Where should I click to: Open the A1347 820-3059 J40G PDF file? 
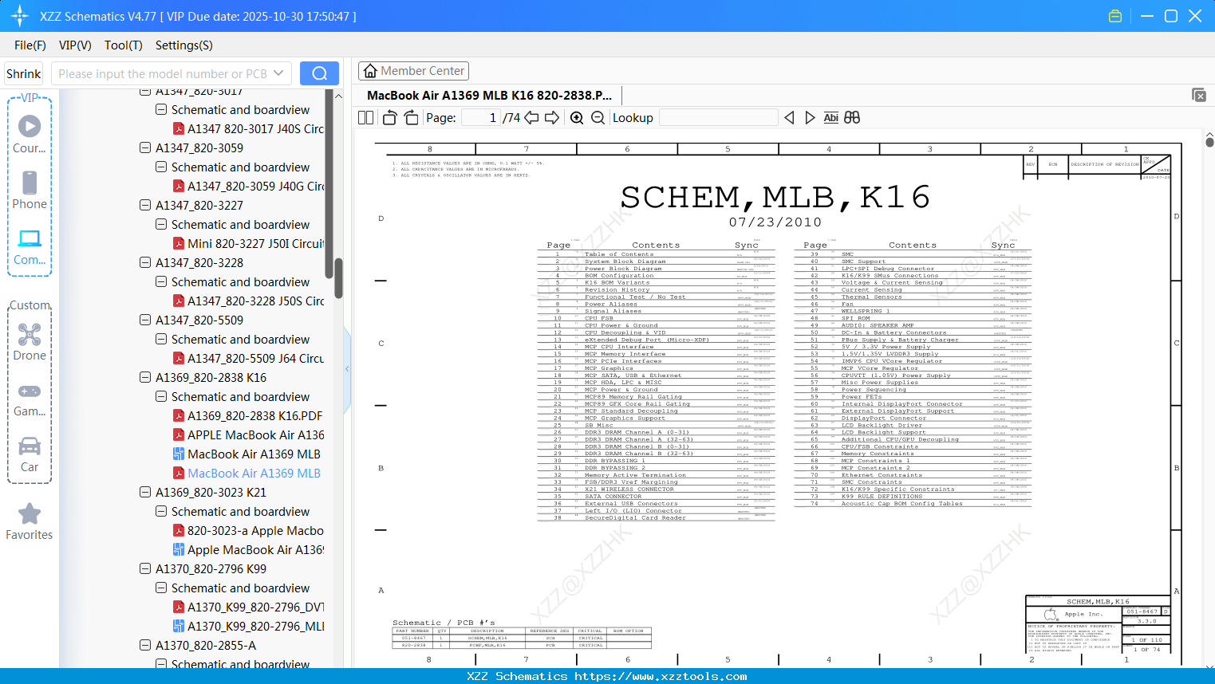point(256,187)
